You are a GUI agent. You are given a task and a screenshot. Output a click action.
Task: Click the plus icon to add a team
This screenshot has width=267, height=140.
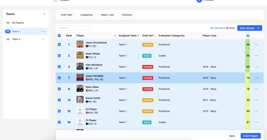(x=44, y=14)
